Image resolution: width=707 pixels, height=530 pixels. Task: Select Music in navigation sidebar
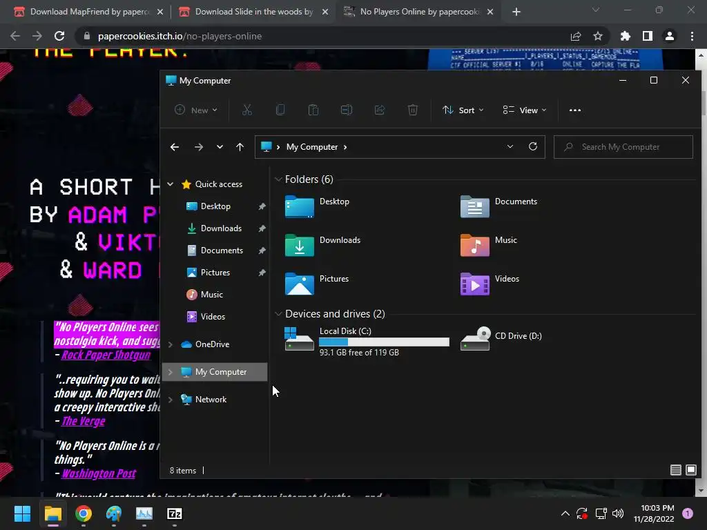click(x=211, y=294)
